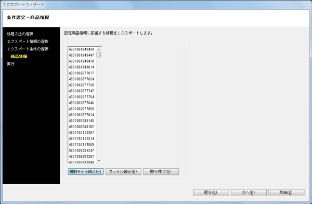This screenshot has width=312, height=204.
Task: Select product code 4901001343430 in list
Action: point(82,49)
